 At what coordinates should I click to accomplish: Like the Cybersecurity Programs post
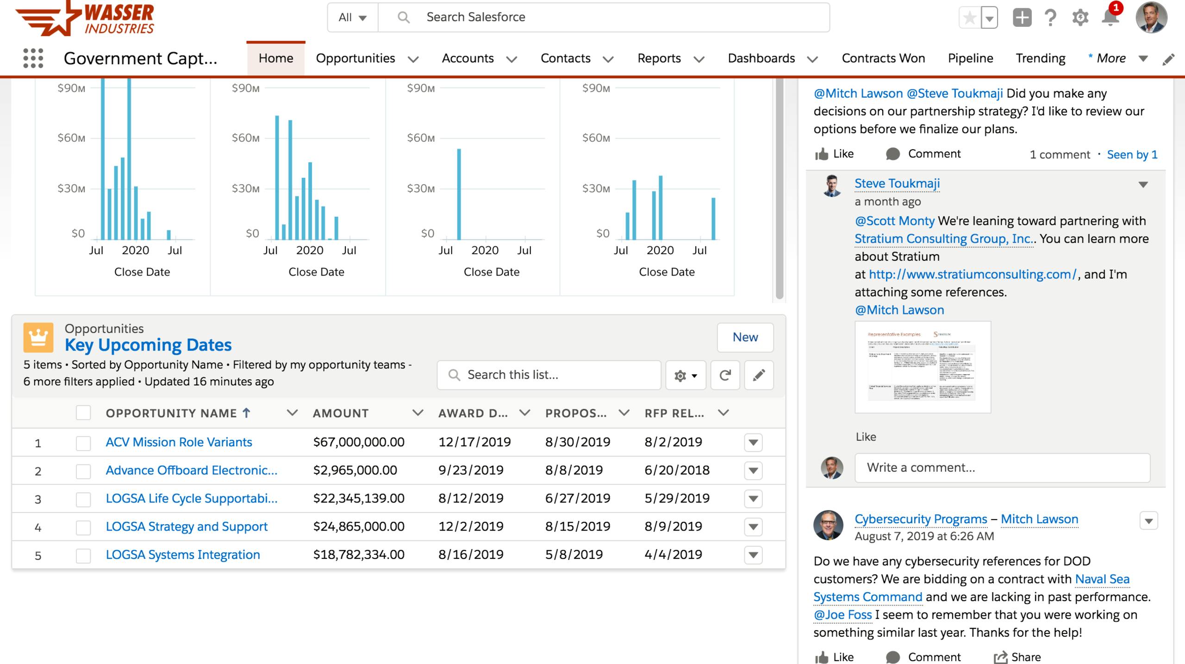pos(834,657)
